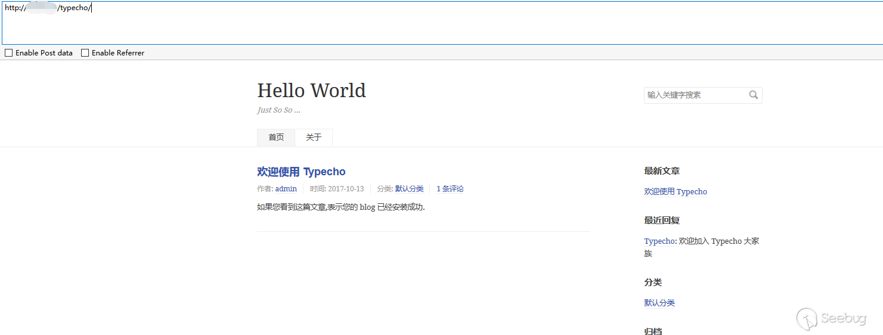Click the post body text 如果您看到这篇文章
Image resolution: width=883 pixels, height=335 pixels.
click(x=341, y=207)
